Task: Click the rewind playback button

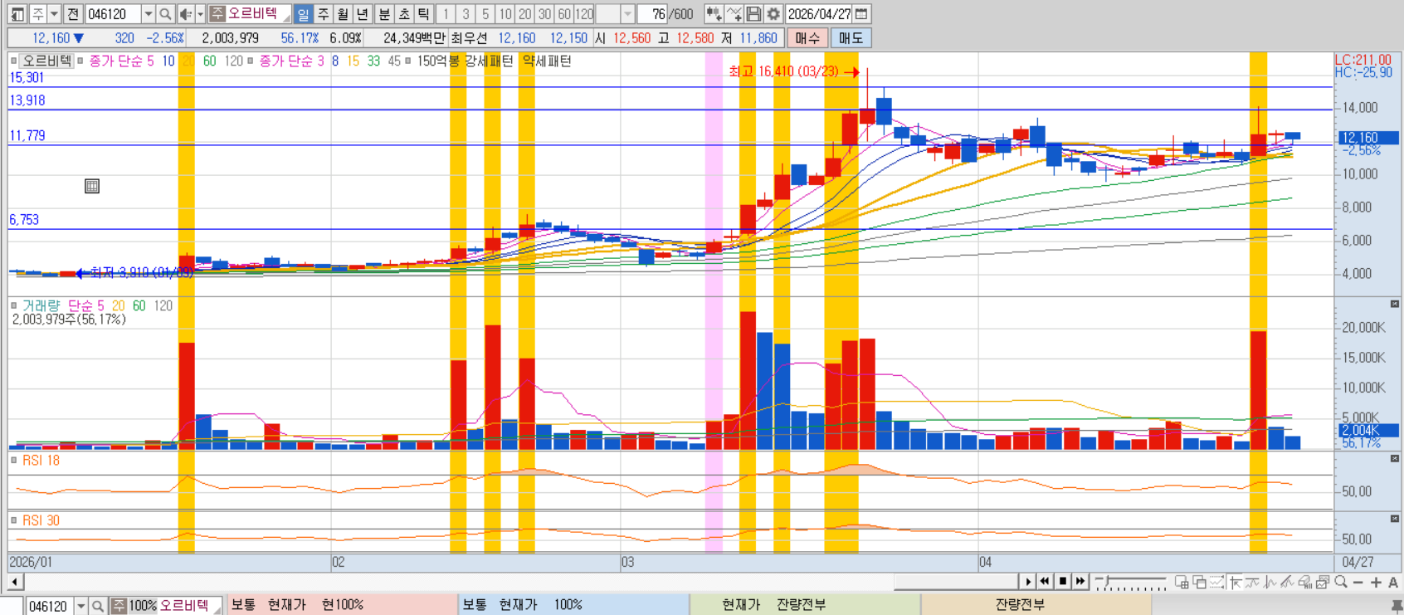Action: pyautogui.click(x=1045, y=582)
